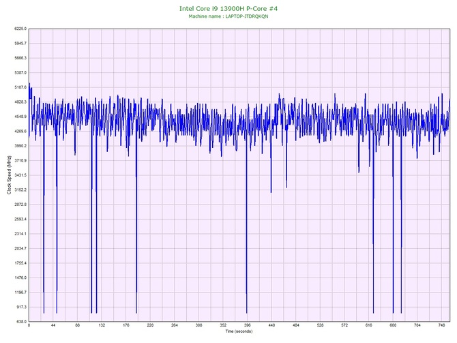
Task: Click the x-axis tick label 484
Action: pyautogui.click(x=296, y=325)
